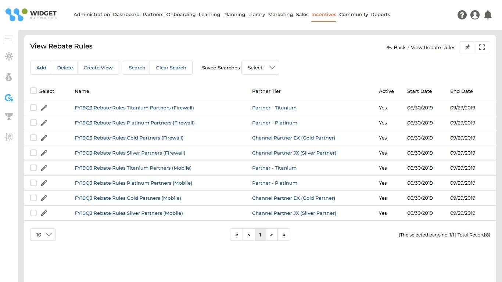The image size is (502, 282).
Task: Check the Select all checkbox in the header
Action: coord(33,91)
